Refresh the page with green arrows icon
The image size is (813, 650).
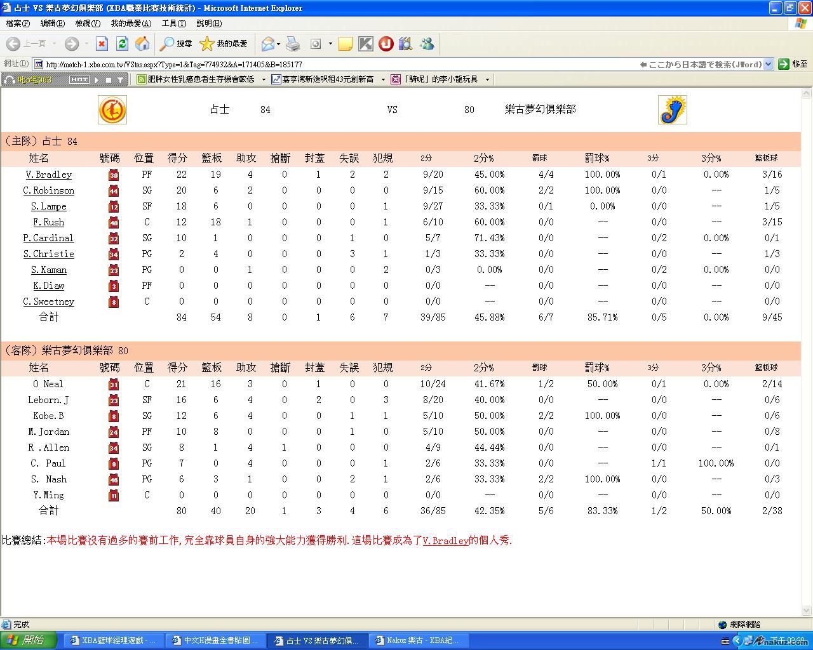click(x=122, y=43)
